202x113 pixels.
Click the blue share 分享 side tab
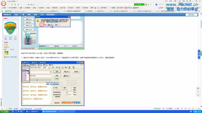[x=199, y=54]
